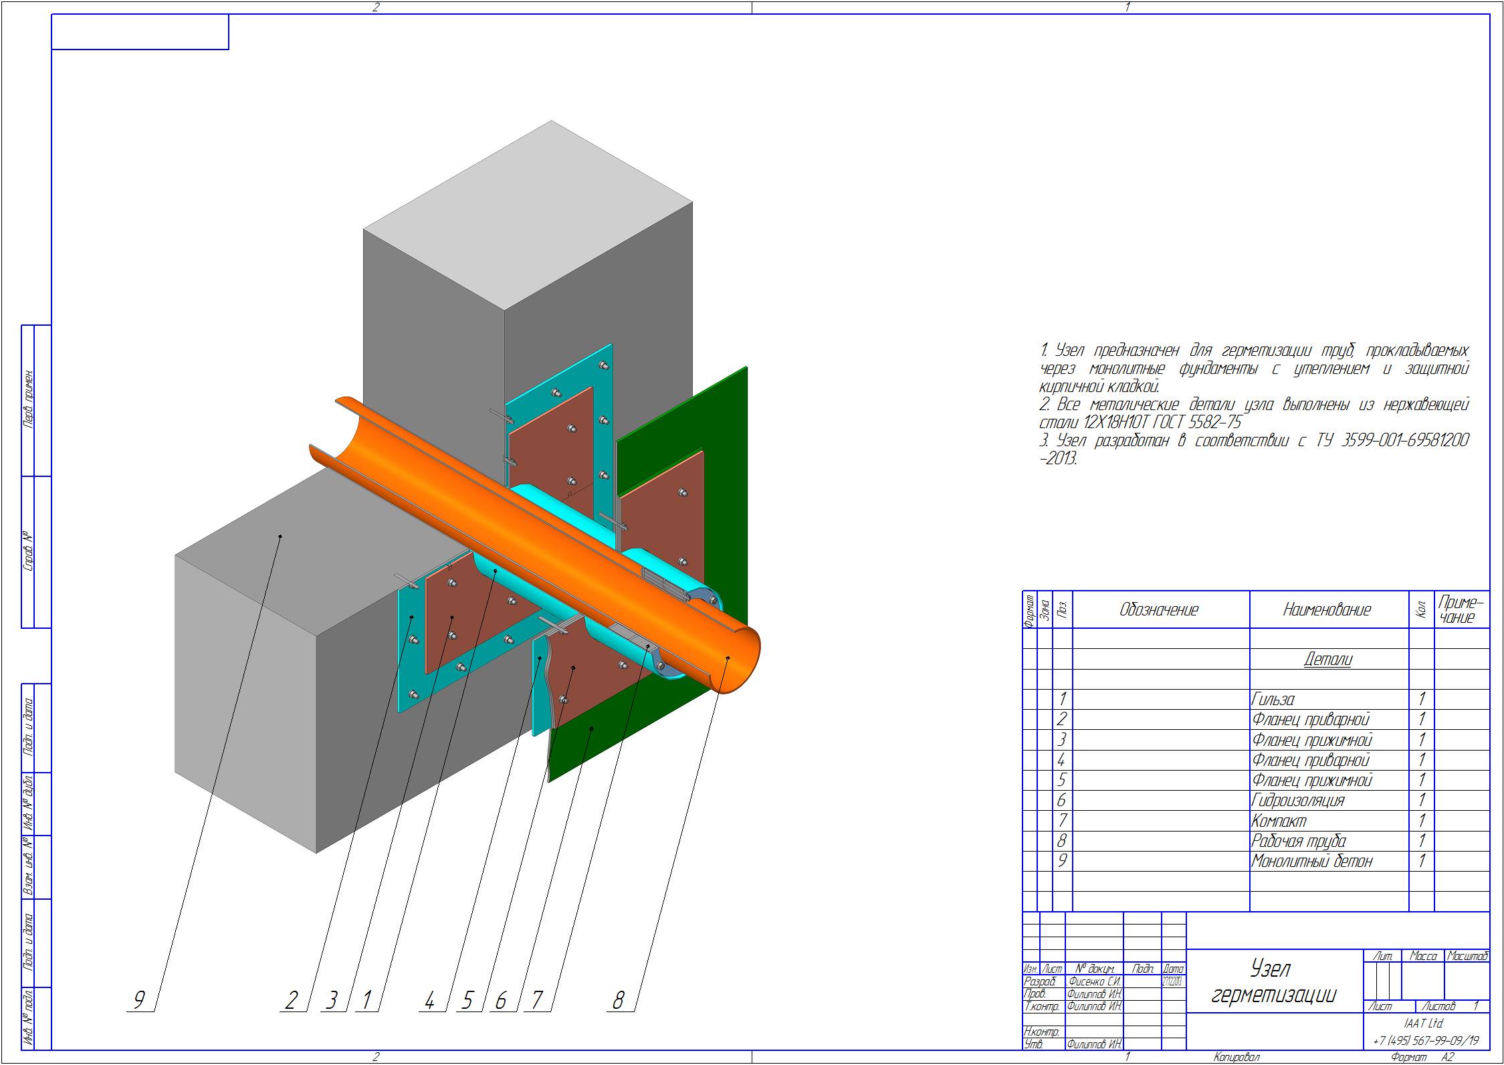The height and width of the screenshot is (1065, 1504).
Task: Click the 'Гильза' row in parts table
Action: point(1256,700)
